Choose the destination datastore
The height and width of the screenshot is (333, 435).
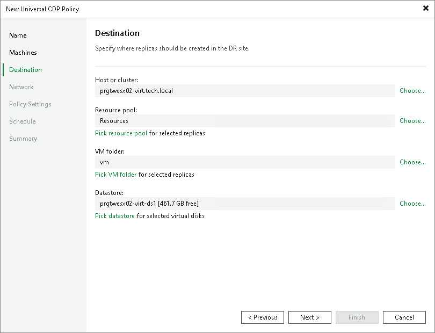click(x=412, y=204)
